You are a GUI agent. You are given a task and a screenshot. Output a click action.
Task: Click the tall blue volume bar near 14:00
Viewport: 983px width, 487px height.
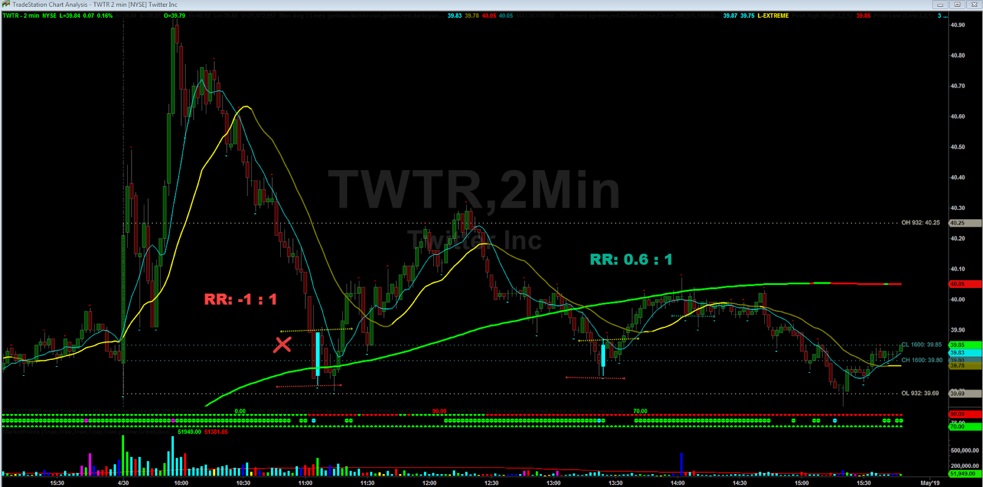(x=682, y=464)
